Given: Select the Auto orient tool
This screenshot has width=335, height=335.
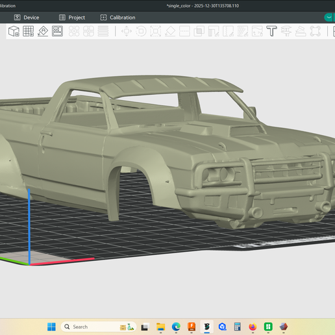Looking at the screenshot, I should point(43,31).
